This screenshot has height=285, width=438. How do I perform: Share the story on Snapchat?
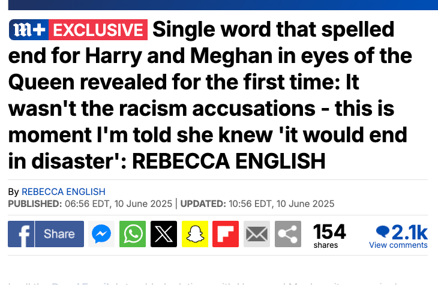click(194, 234)
